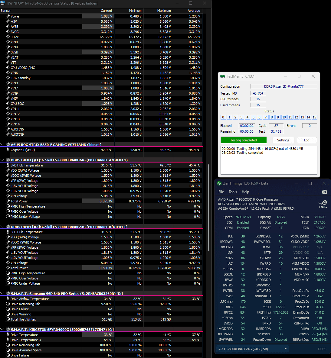The width and height of the screenshot is (331, 358).
Task: Click the ZenTimings title bar logo icon
Action: pyautogui.click(x=219, y=183)
